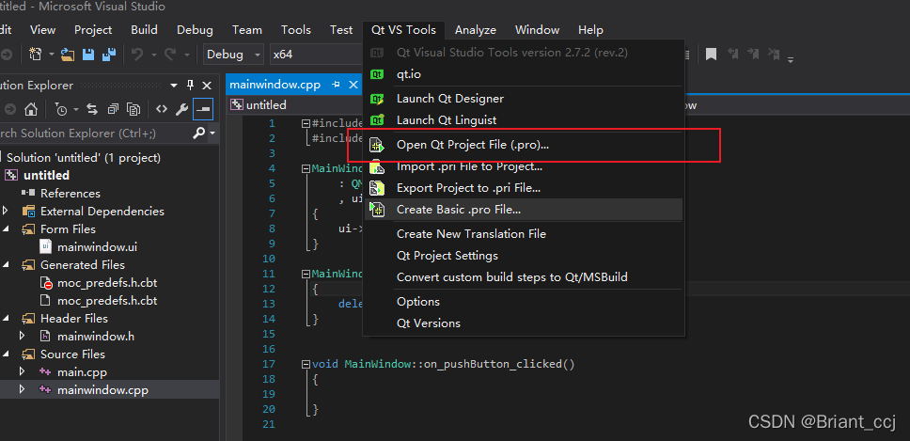
Task: Select the untitled project node
Action: click(46, 175)
